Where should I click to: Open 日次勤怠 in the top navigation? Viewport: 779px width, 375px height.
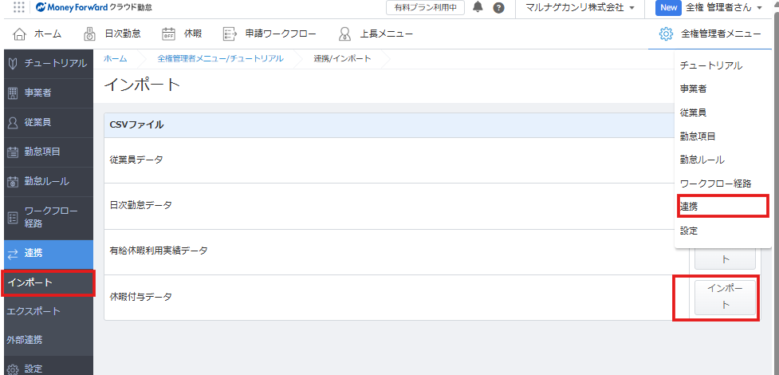tap(112, 34)
